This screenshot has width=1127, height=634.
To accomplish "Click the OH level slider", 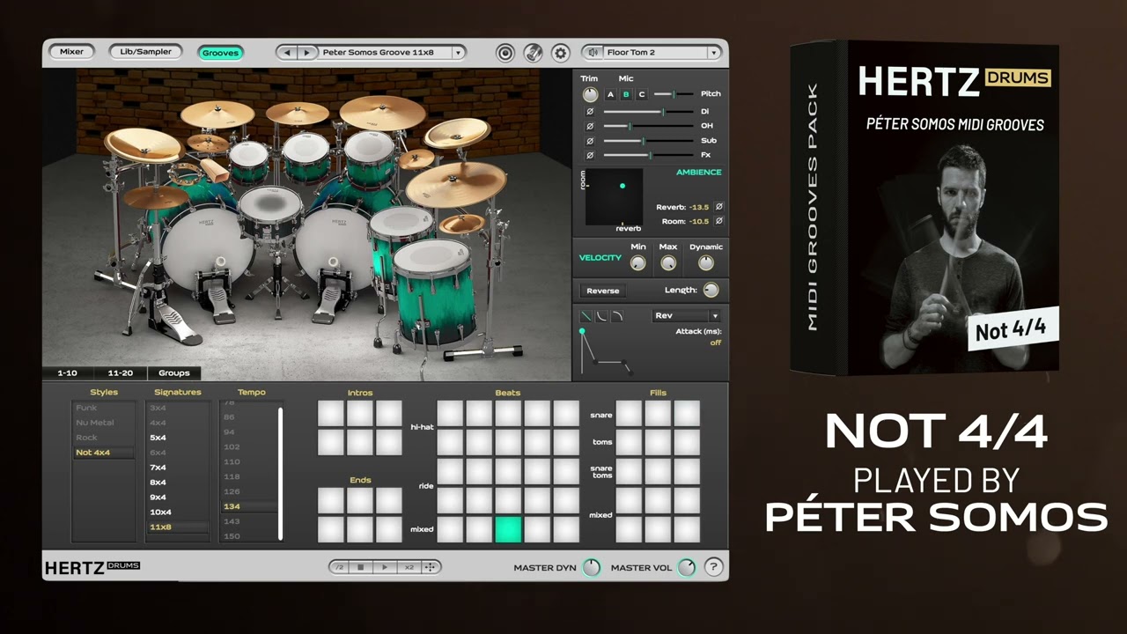I will click(x=648, y=126).
